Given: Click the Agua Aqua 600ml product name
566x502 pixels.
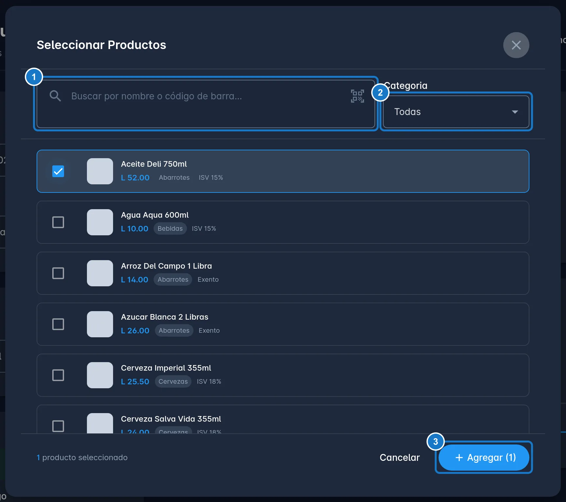Looking at the screenshot, I should tap(155, 215).
